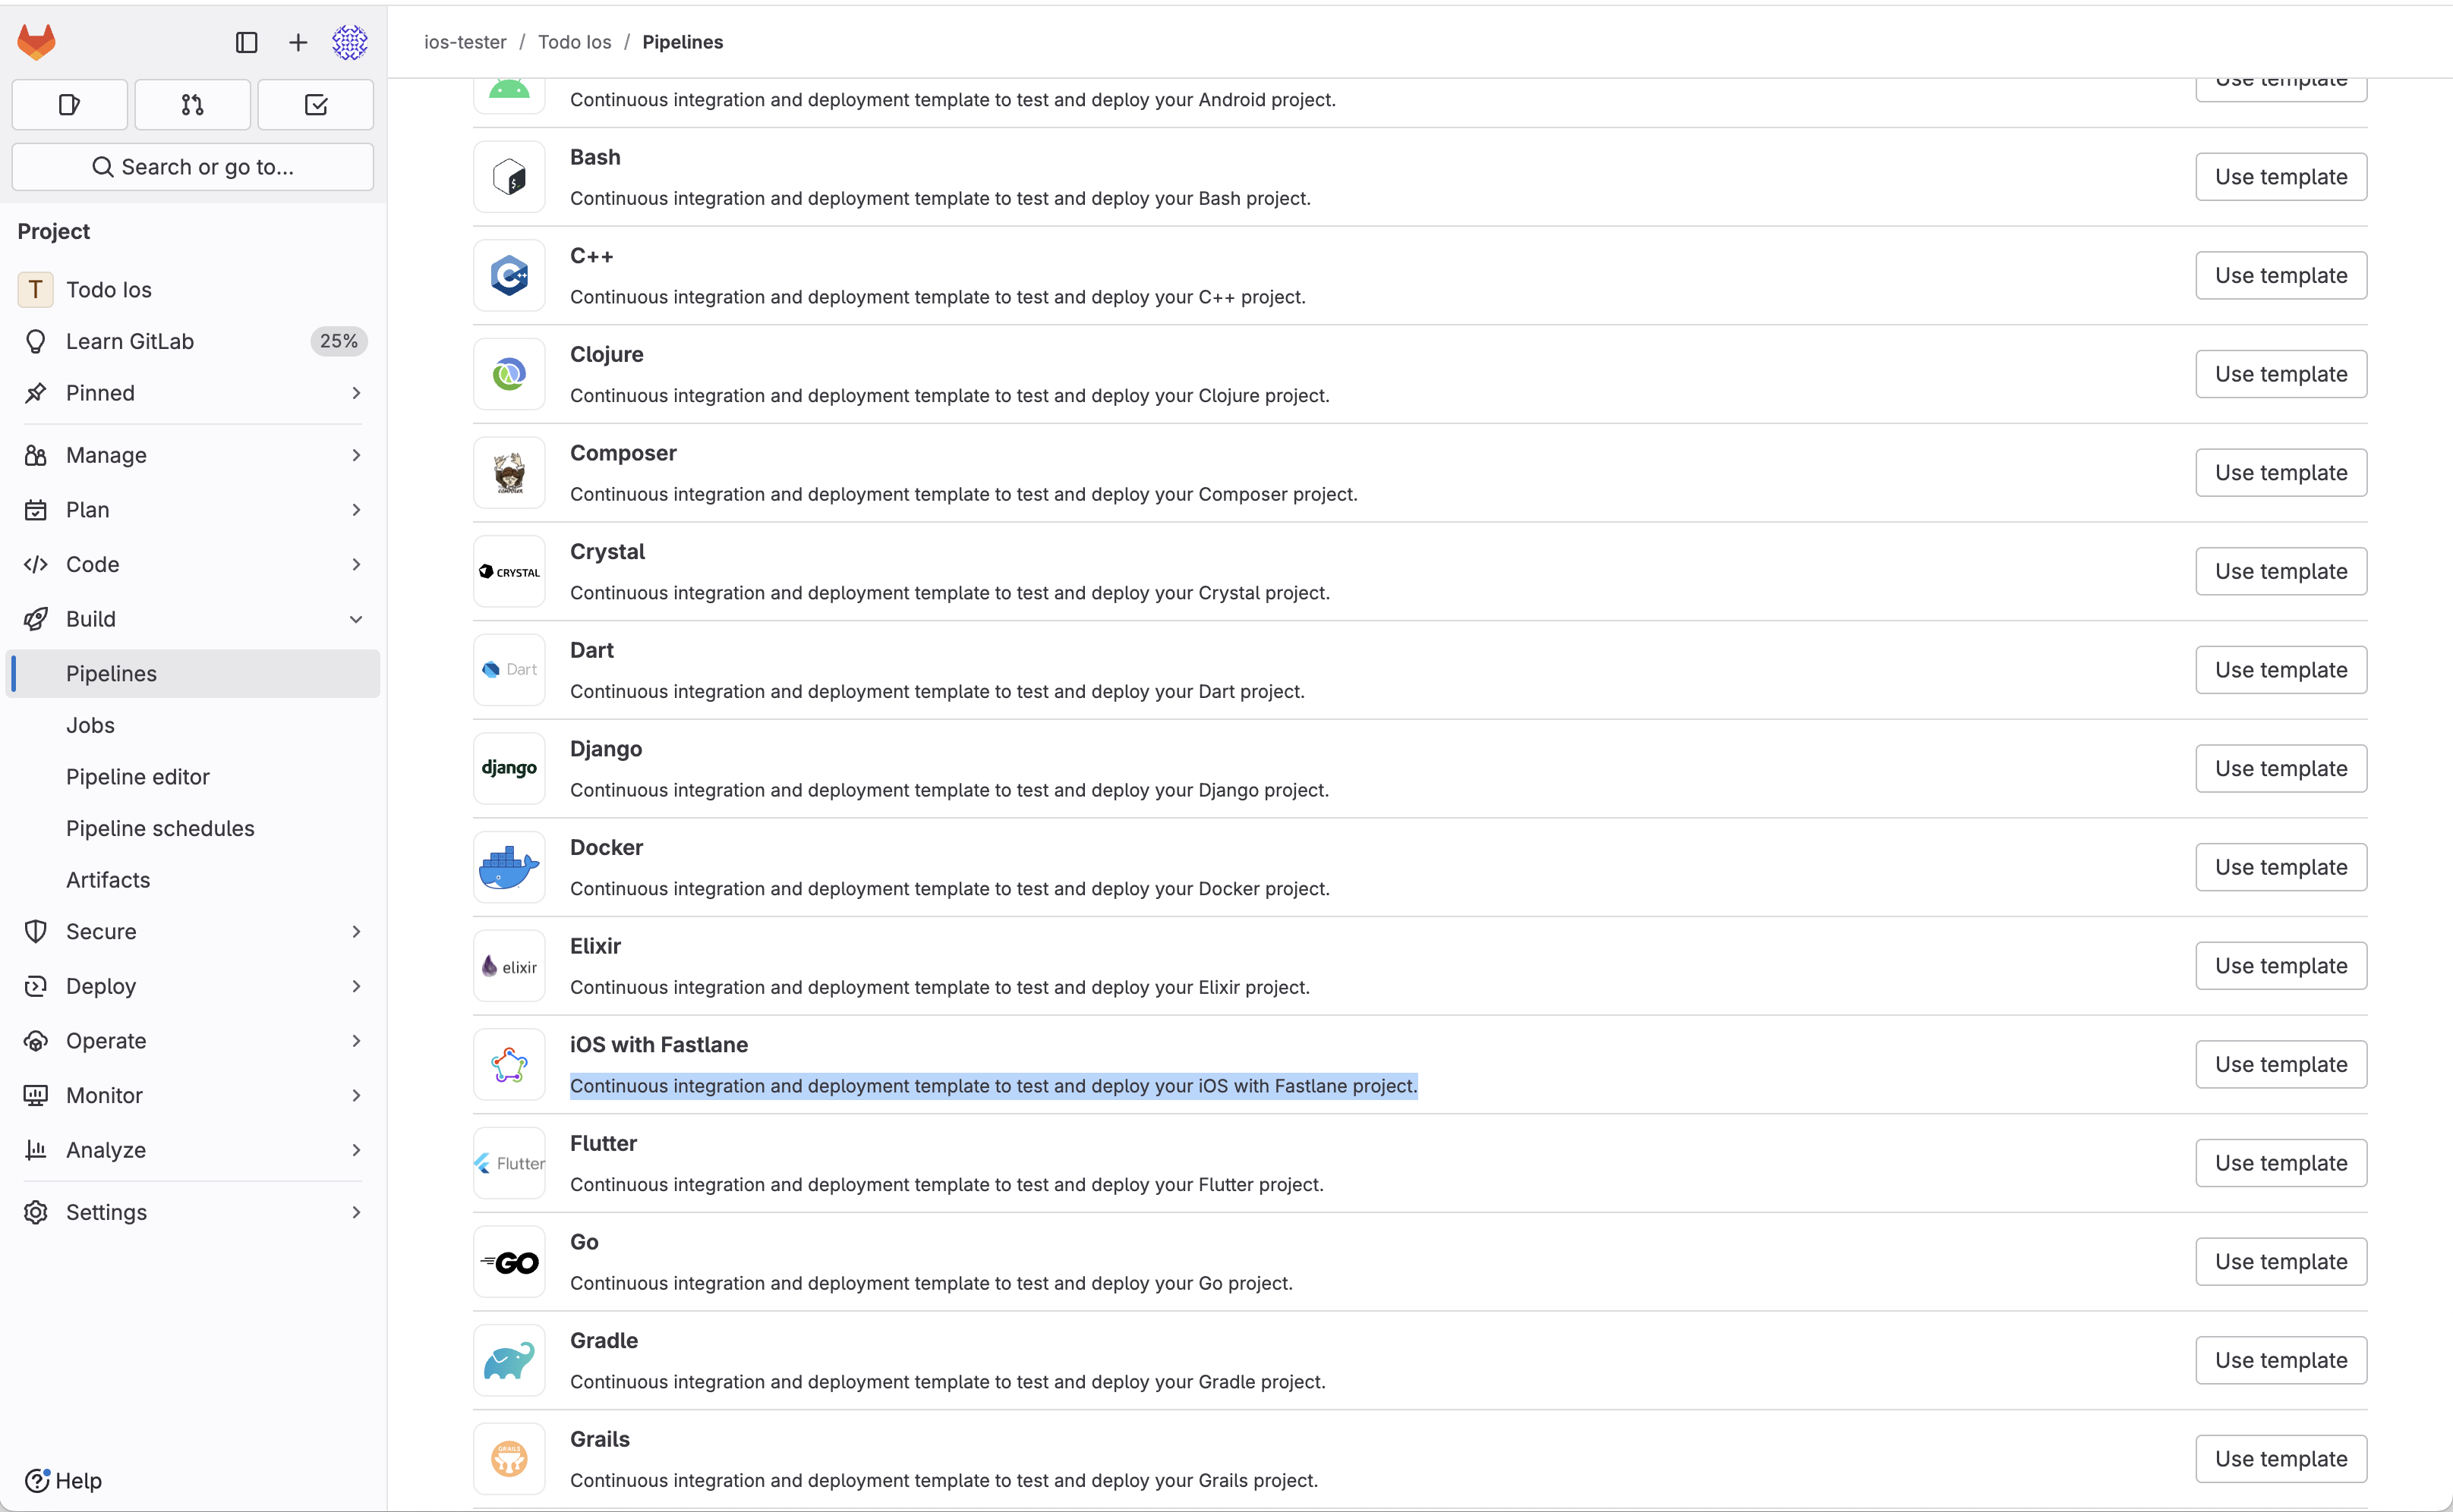Click the Grails template logo
The image size is (2453, 1512).
(x=509, y=1460)
